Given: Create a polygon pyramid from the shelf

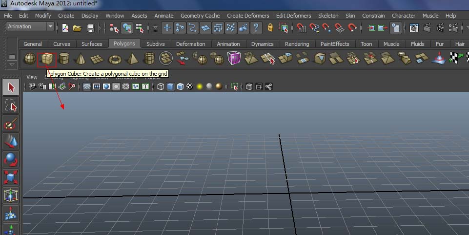Looking at the screenshot, I should coord(132,58).
